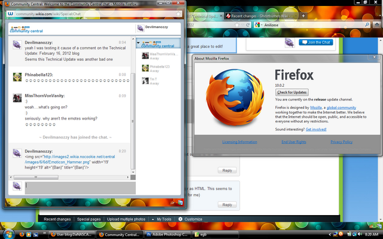383x239 pixels.
Task: Show hidden tray icons via the arrow
Action: (330, 234)
